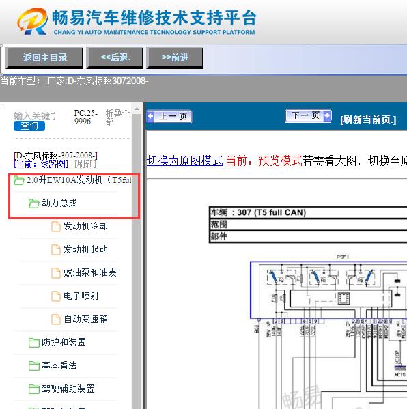Click the Chang Yi platform logo icon
The width and height of the screenshot is (407, 409).
(x=32, y=21)
